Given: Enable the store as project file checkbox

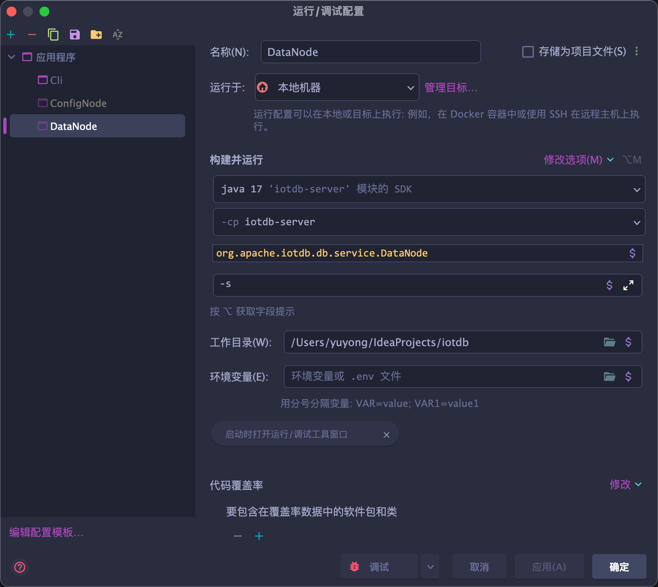Looking at the screenshot, I should (528, 52).
